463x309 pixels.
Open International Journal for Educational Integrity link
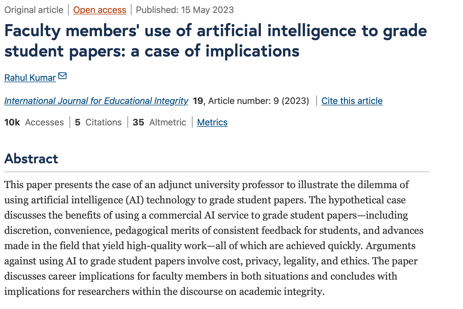point(96,101)
